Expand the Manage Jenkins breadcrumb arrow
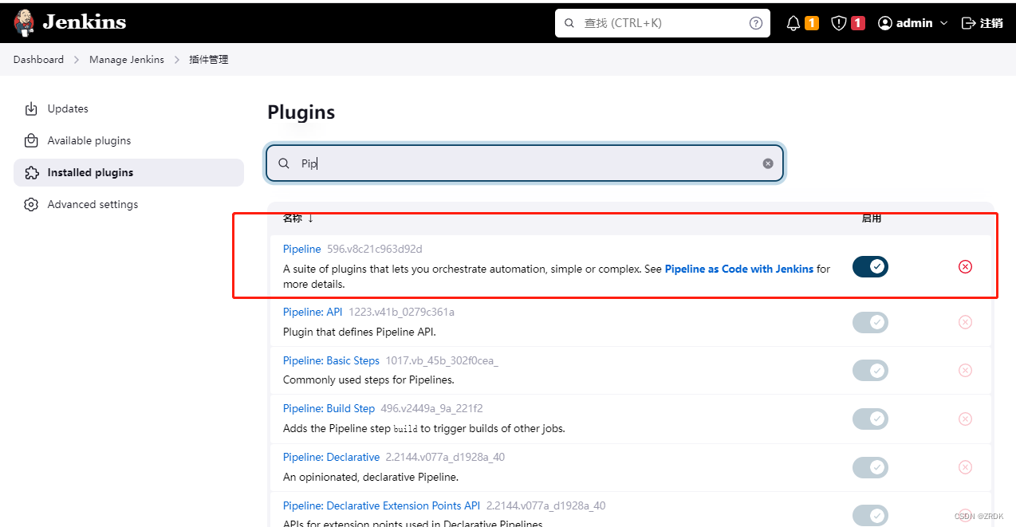 point(177,60)
